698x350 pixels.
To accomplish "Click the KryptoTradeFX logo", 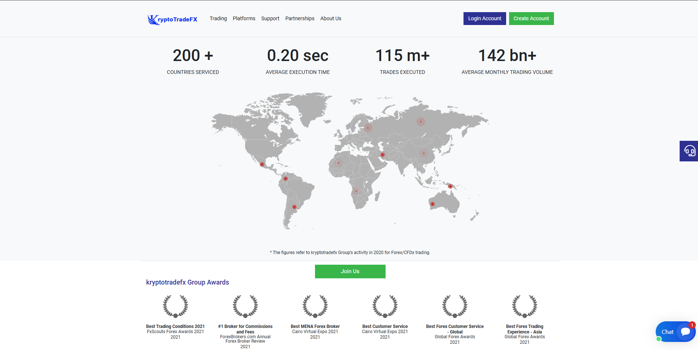I will 172,19.
